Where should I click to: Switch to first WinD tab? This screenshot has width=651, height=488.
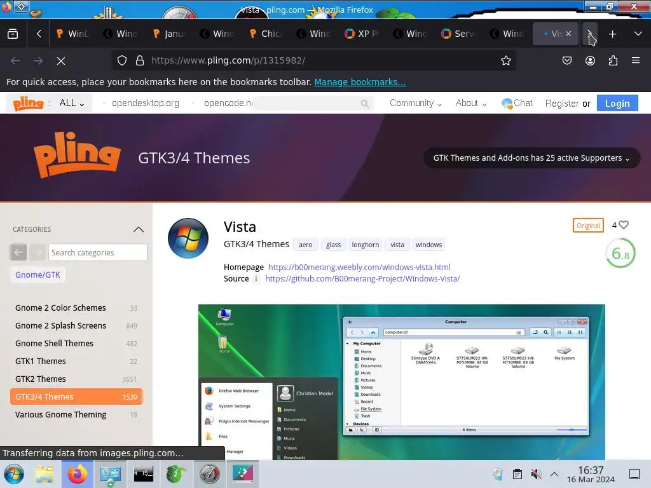click(x=74, y=34)
